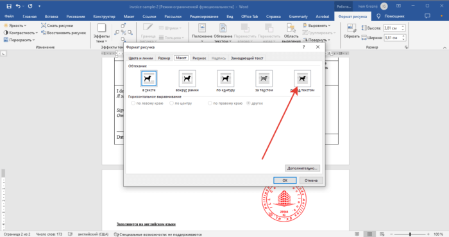The height and width of the screenshot is (237, 449).
Task: Select the по контуру wrapping style
Action: [x=225, y=78]
